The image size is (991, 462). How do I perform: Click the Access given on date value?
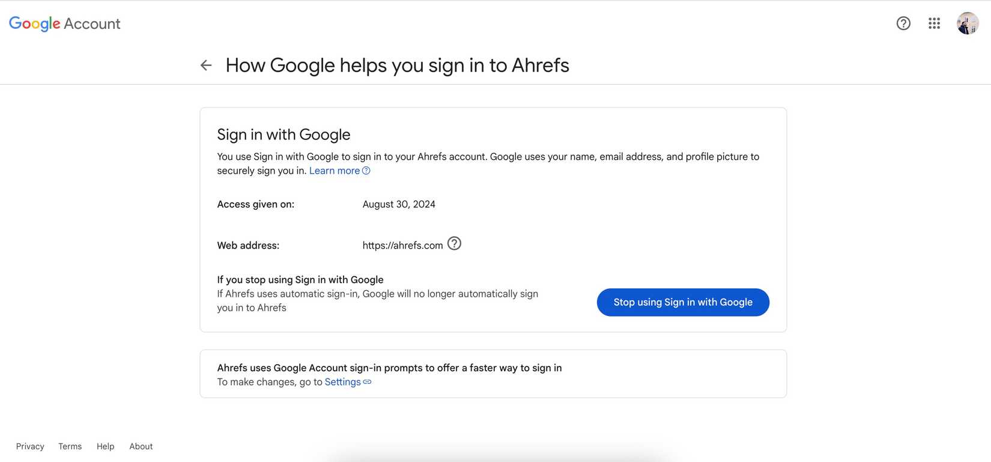pos(398,204)
